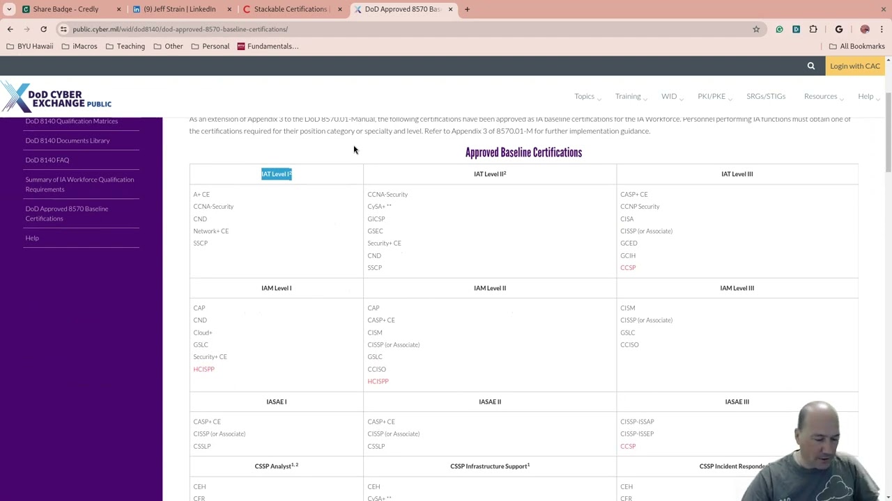Open the Fundamentals bookmark
Screen dimensions: 892x501
point(268,46)
